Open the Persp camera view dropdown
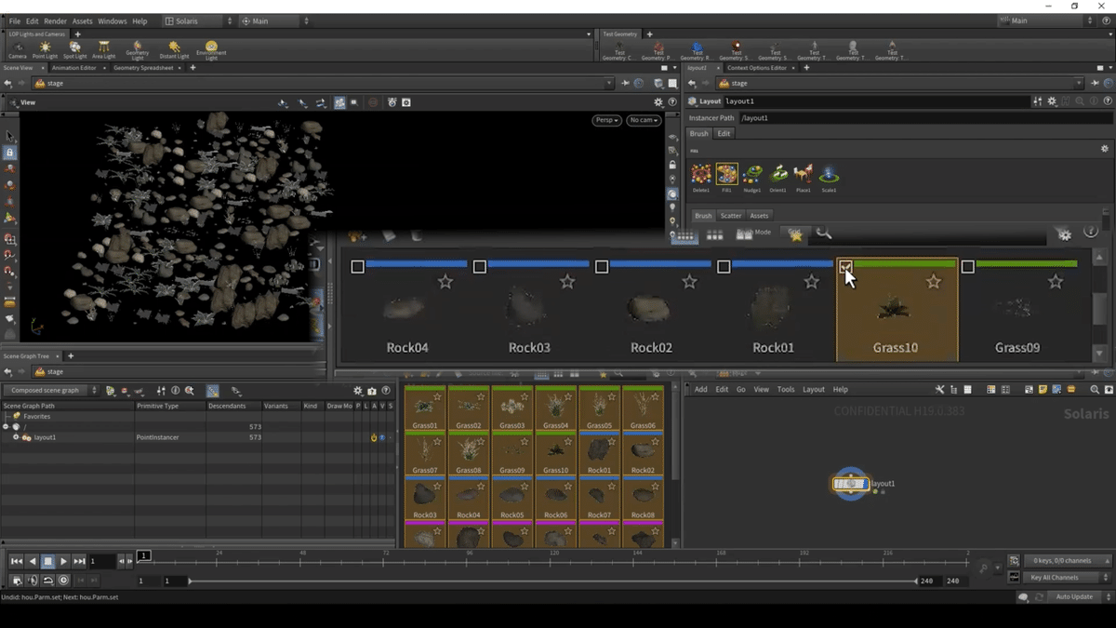This screenshot has width=1116, height=628. 605,120
